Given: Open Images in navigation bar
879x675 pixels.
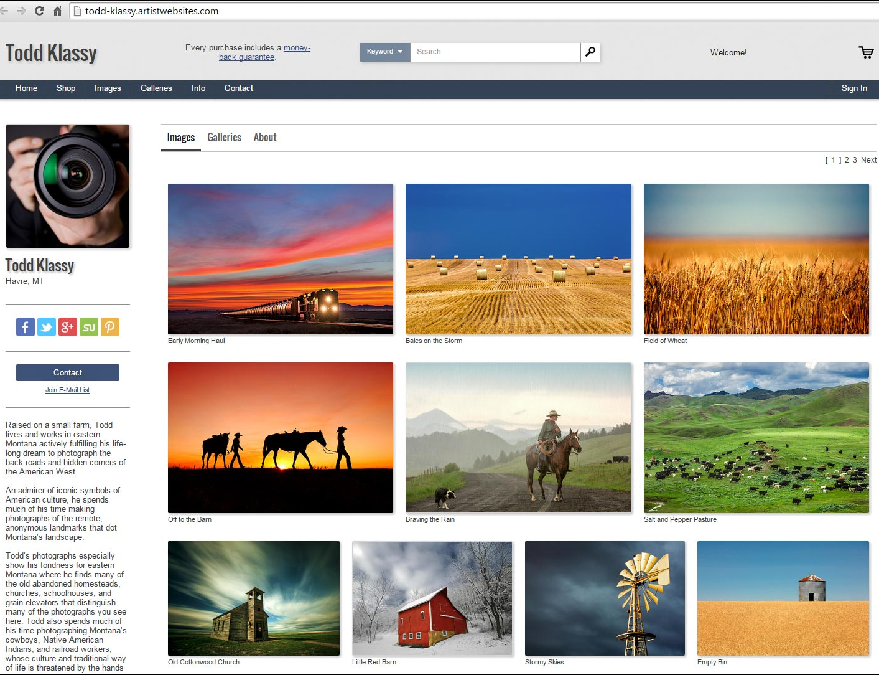Looking at the screenshot, I should point(108,88).
